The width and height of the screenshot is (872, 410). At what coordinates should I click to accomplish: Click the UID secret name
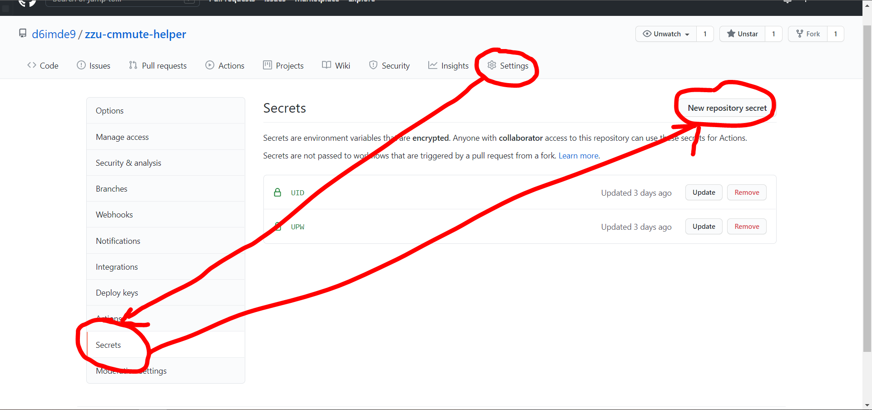(297, 193)
